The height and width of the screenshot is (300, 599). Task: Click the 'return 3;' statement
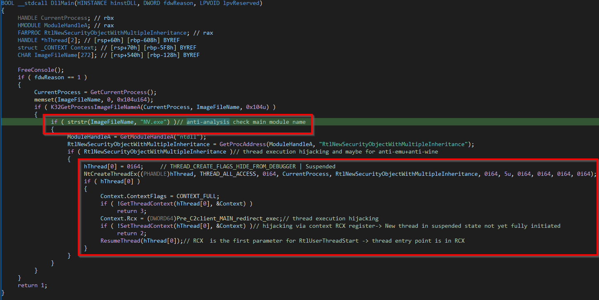(x=132, y=211)
